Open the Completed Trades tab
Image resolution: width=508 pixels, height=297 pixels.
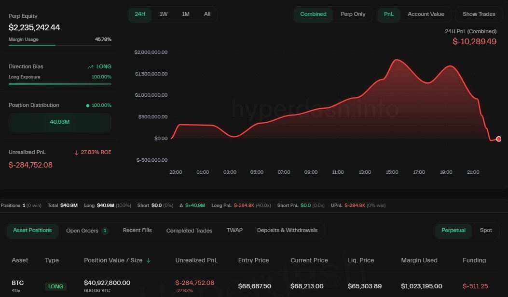pos(189,231)
